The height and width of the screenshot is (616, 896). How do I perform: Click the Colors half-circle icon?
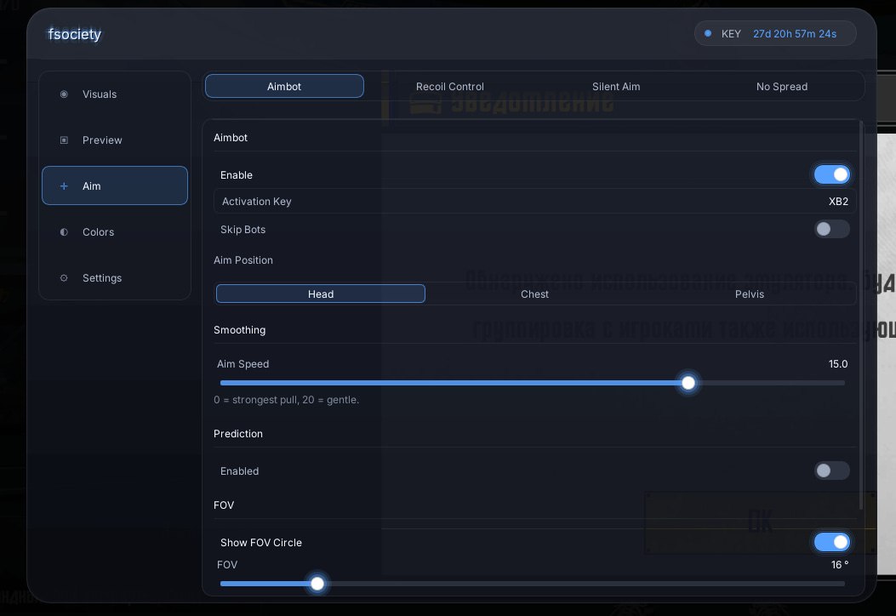[64, 232]
